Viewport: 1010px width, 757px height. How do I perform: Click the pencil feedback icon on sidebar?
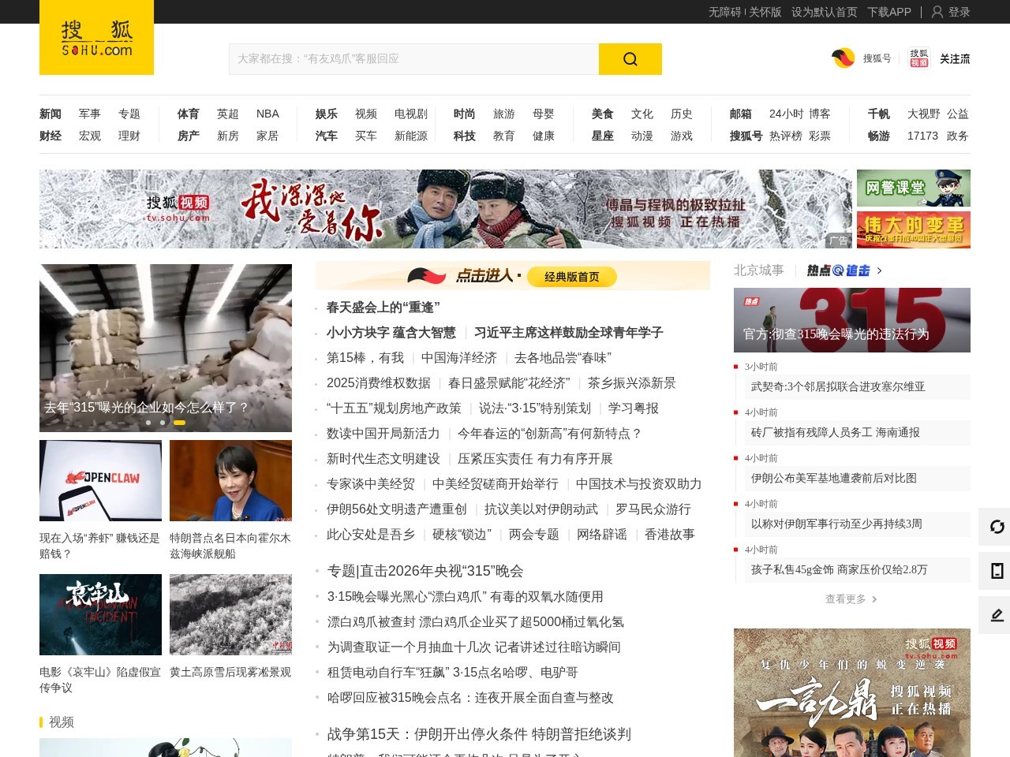(997, 615)
